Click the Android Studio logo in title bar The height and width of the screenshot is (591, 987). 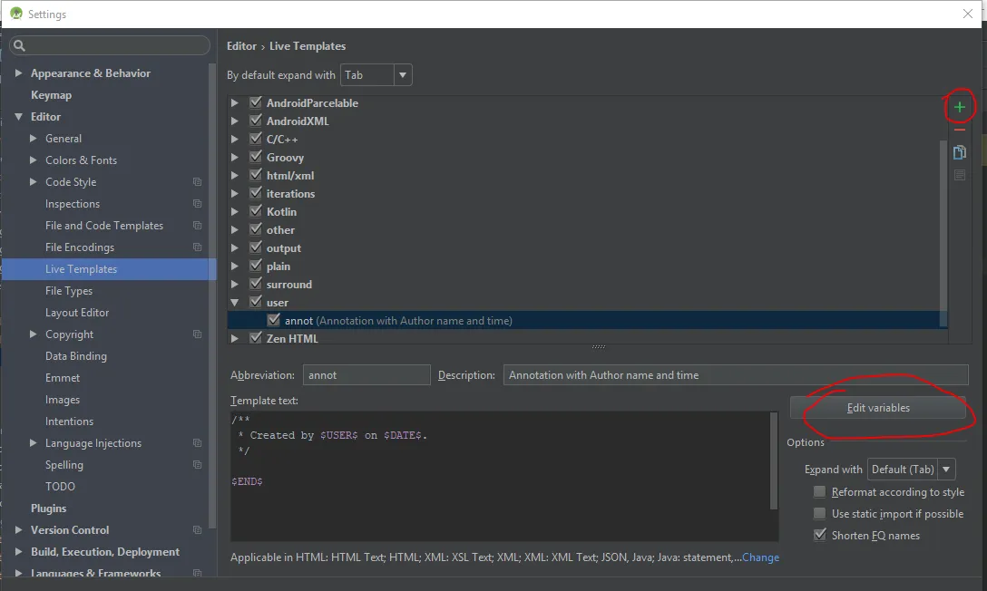(15, 14)
